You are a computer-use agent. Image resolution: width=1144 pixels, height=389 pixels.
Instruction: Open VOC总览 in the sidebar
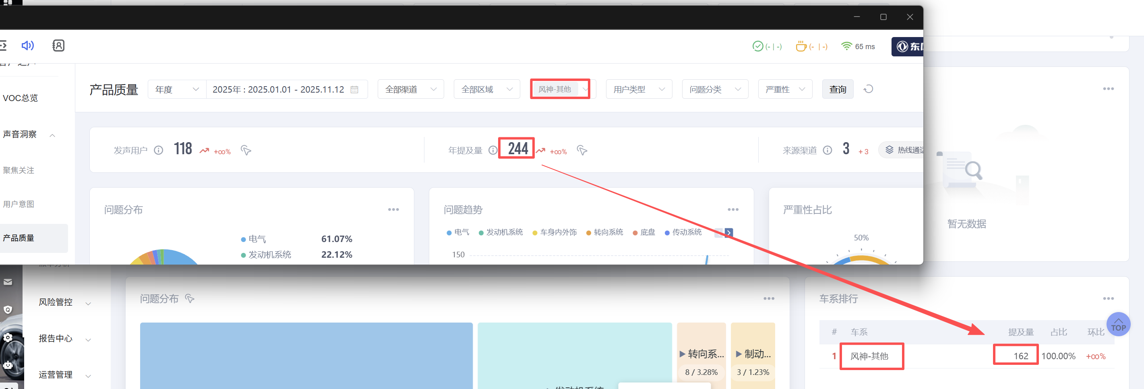click(x=21, y=98)
